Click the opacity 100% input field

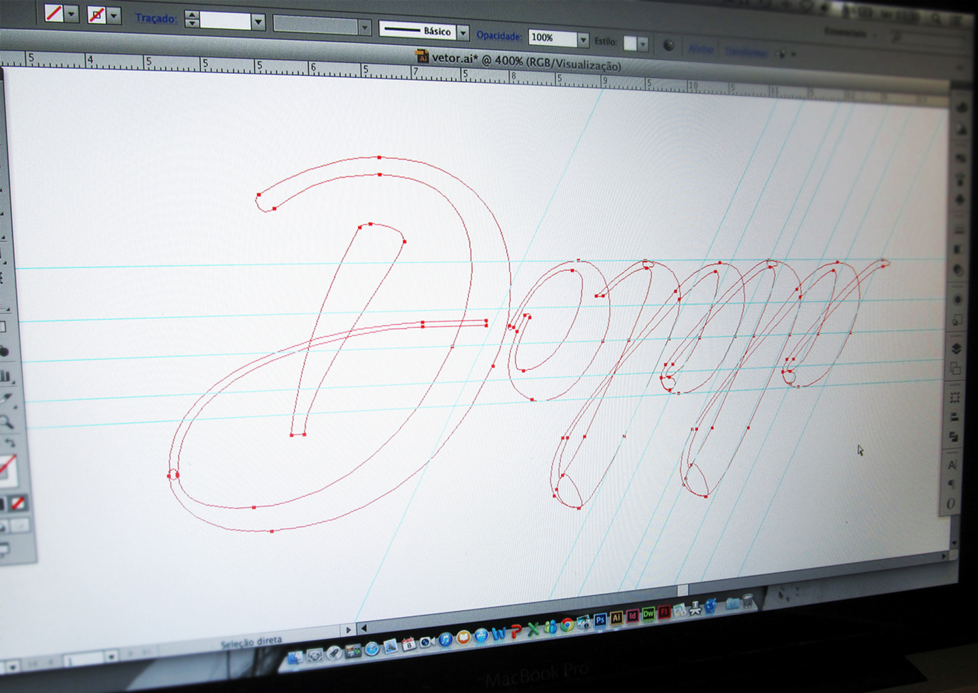(x=552, y=38)
